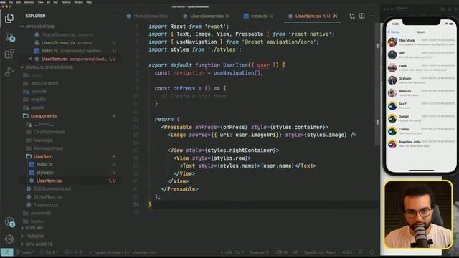
Task: Open the macOS Window menu
Action: click(78, 2)
